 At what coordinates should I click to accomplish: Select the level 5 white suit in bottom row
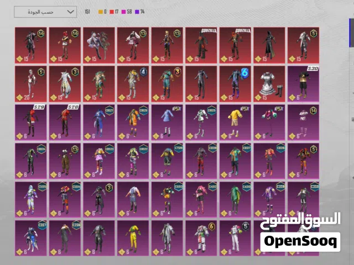[x=235, y=238]
